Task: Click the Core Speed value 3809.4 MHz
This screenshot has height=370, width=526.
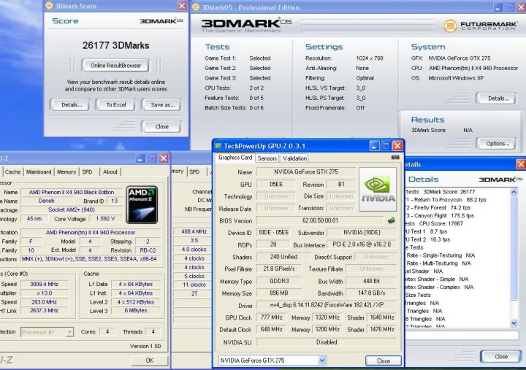Action: (x=44, y=284)
